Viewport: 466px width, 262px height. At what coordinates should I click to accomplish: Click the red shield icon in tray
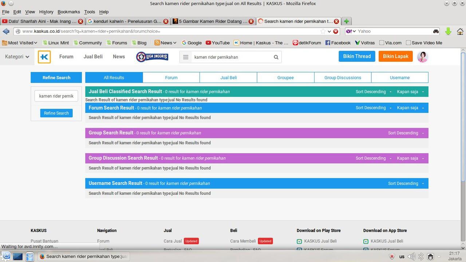(392, 257)
